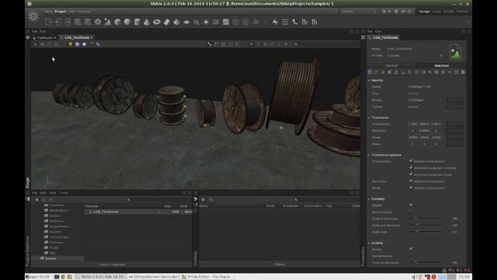The image size is (497, 280).
Task: Switch to the LOD_TestScene stage tab
Action: (x=77, y=37)
